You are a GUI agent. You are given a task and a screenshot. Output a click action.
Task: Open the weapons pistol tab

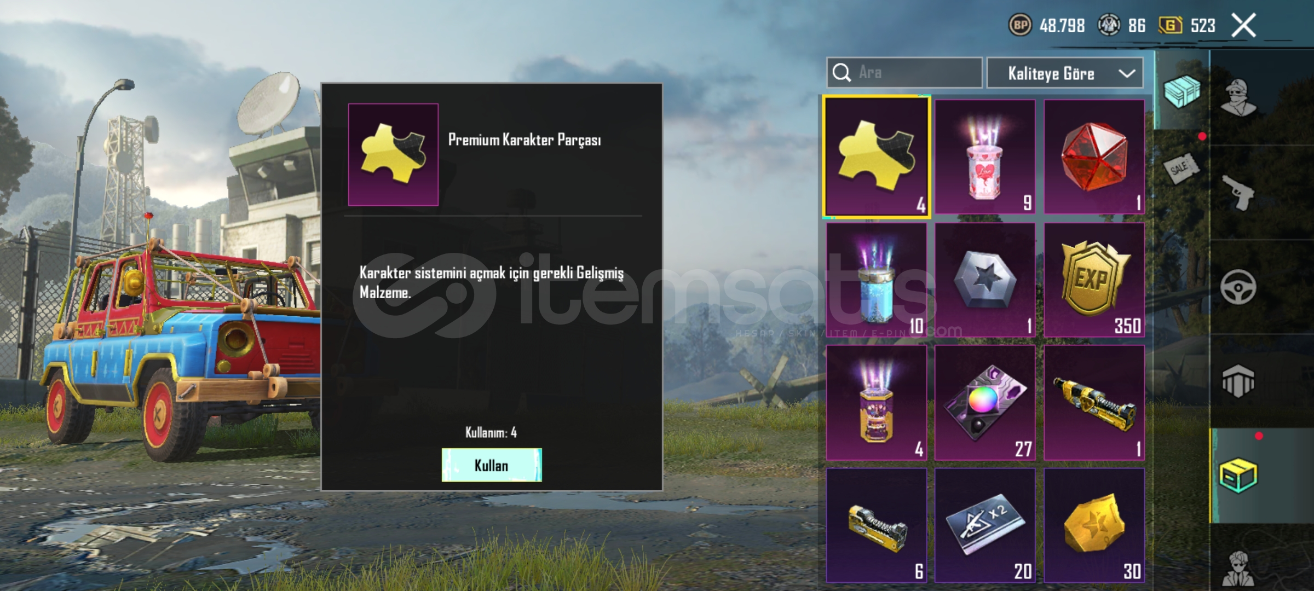[x=1239, y=193]
